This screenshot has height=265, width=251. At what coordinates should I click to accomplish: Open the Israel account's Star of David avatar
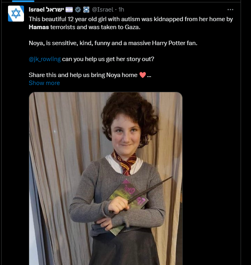[16, 14]
